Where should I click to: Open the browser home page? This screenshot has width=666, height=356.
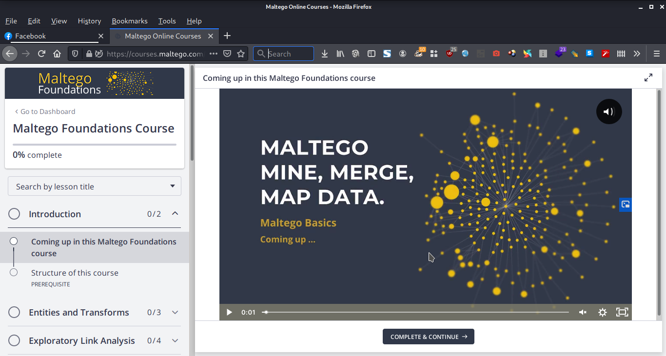pos(57,54)
